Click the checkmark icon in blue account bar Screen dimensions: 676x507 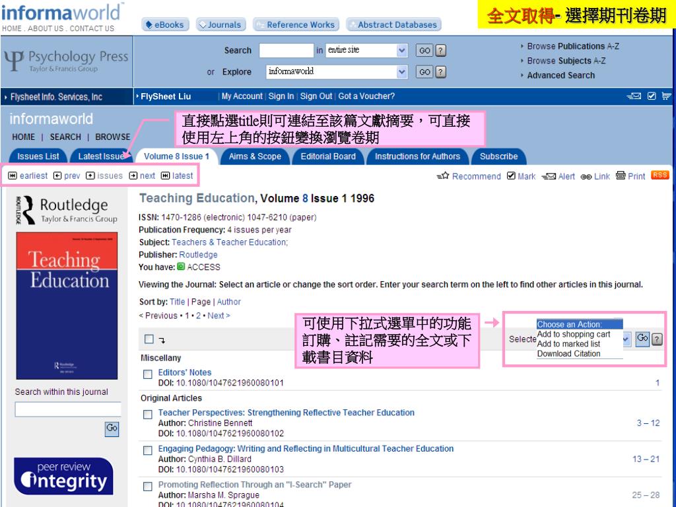click(x=652, y=96)
